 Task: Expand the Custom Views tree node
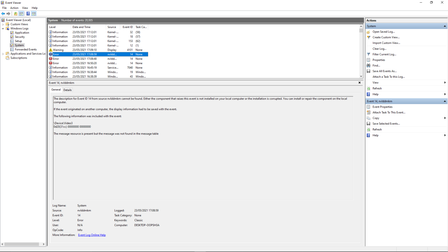2,24
